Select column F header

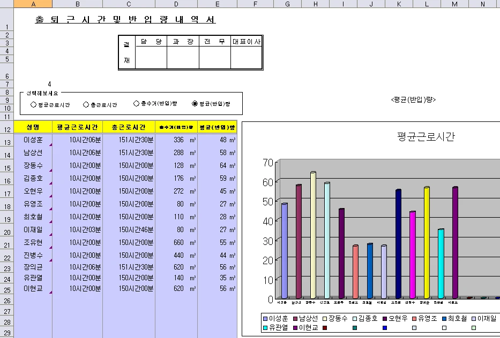[255, 4]
